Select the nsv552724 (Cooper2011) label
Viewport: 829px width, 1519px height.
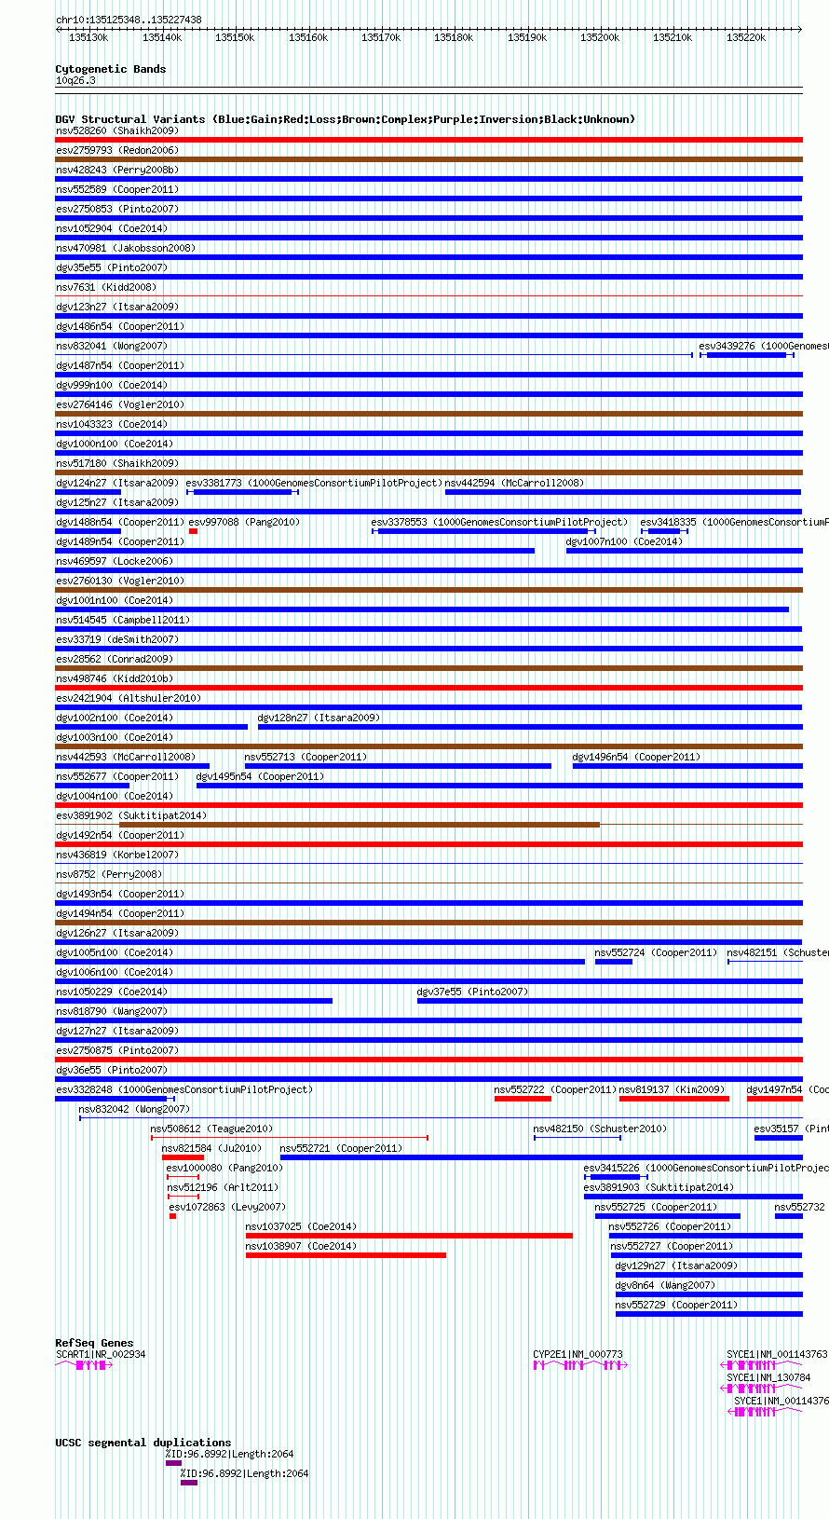tap(656, 952)
